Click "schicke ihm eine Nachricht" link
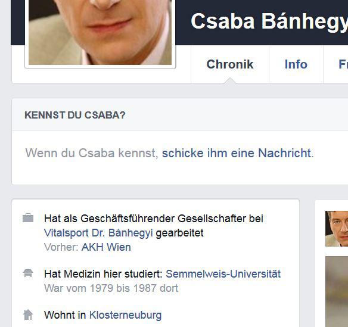The image size is (348, 327). (x=236, y=153)
